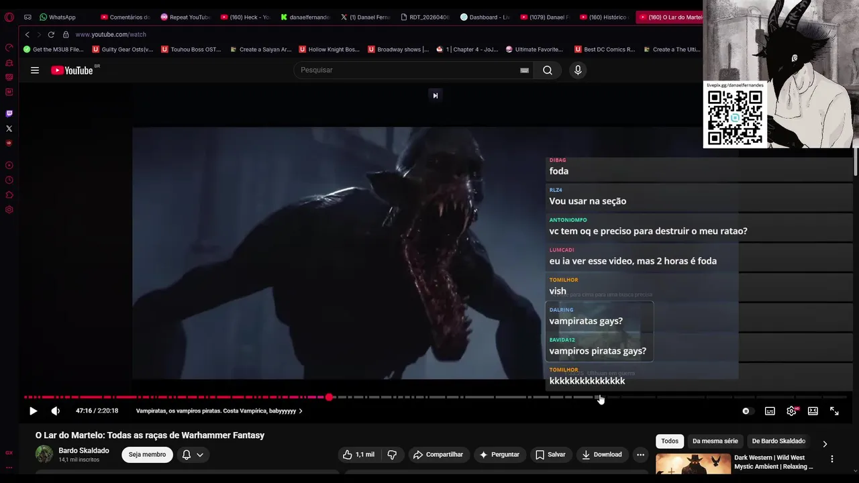The image size is (859, 483).
Task: Expand chapter title Vampiratas chevron
Action: pyautogui.click(x=301, y=411)
